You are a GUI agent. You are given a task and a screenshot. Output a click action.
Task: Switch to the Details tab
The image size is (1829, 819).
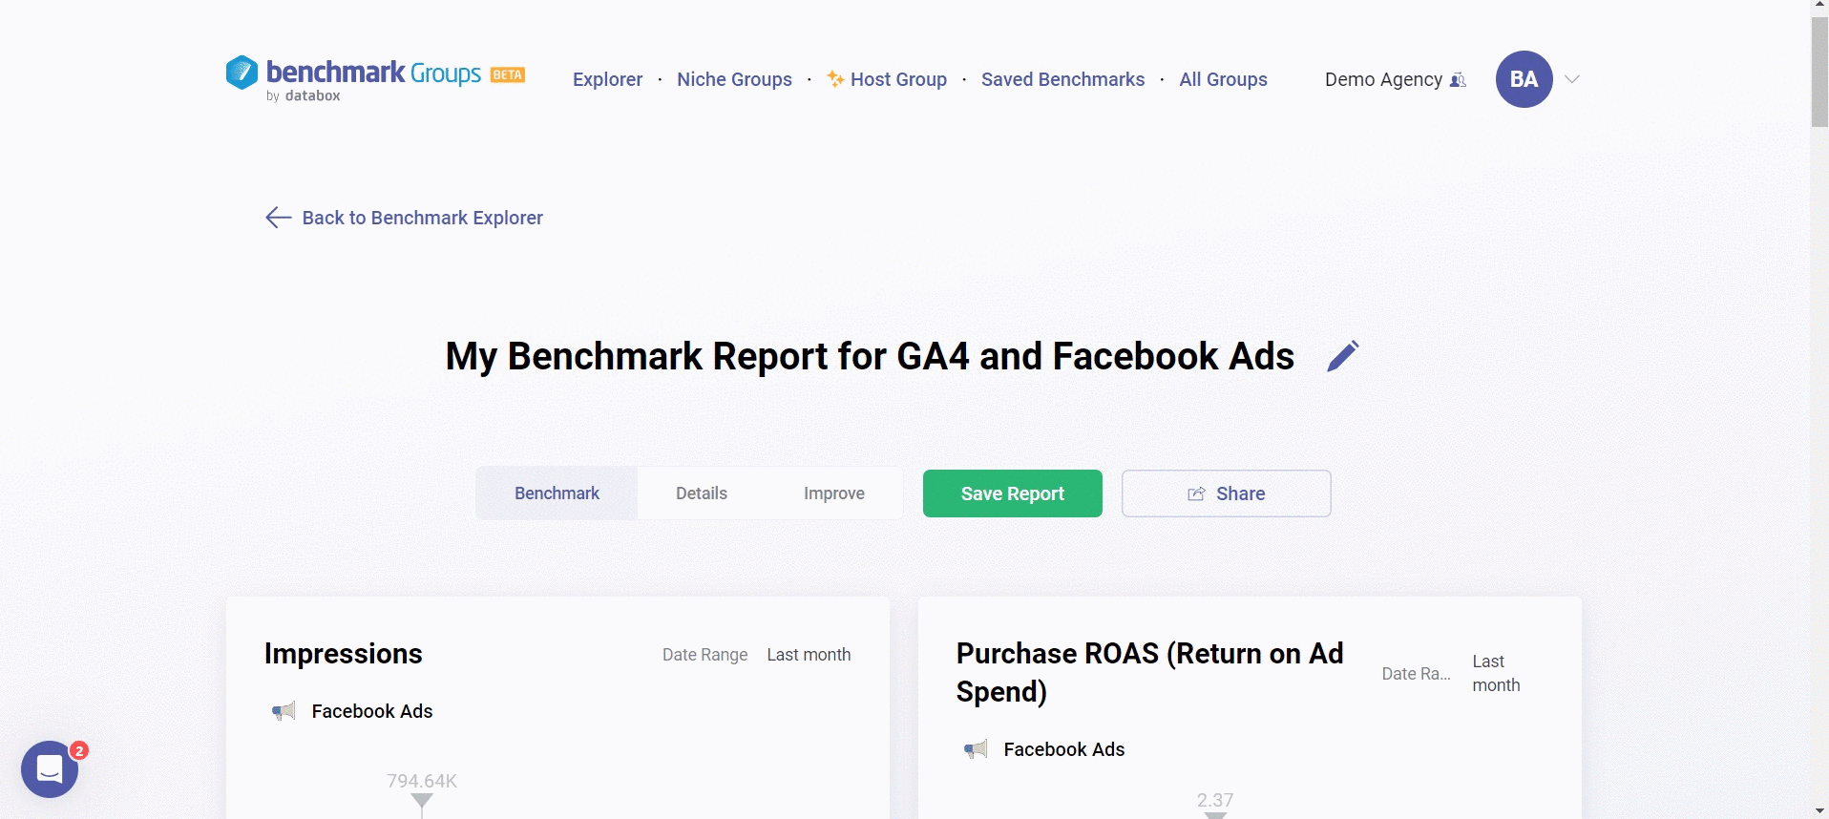702,493
